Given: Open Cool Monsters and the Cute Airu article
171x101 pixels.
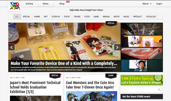Looking at the screenshot, I should click(90, 85).
